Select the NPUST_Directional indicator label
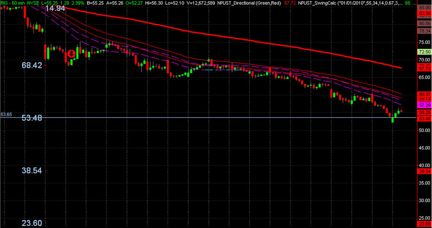The width and height of the screenshot is (432, 228). pyautogui.click(x=249, y=3)
